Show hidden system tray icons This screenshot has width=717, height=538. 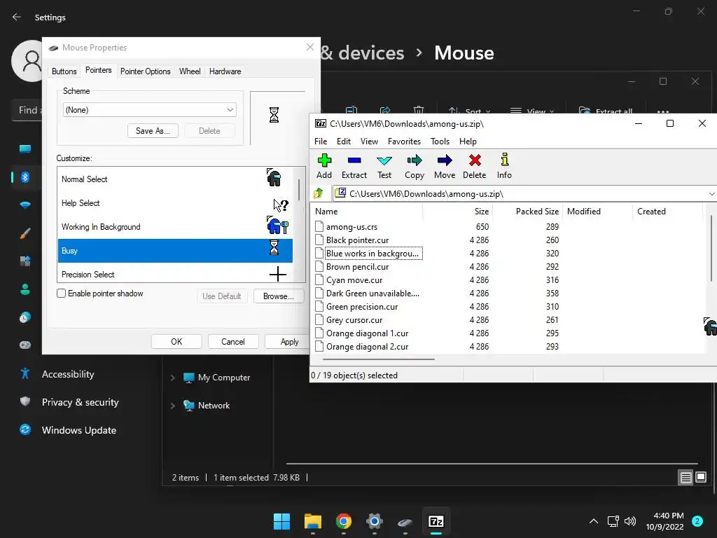tap(594, 521)
